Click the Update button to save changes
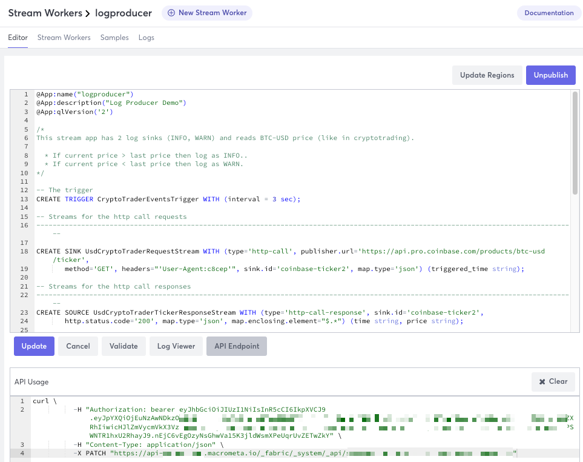This screenshot has width=583, height=462. pos(34,346)
